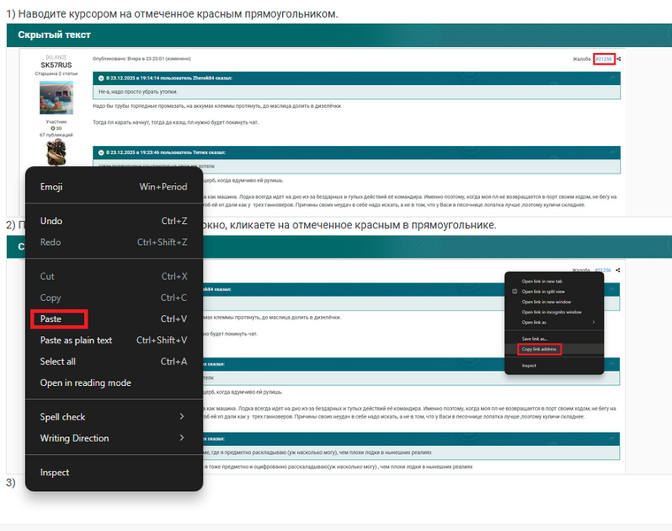Select Undo in the context menu
672x531 pixels.
(x=51, y=220)
